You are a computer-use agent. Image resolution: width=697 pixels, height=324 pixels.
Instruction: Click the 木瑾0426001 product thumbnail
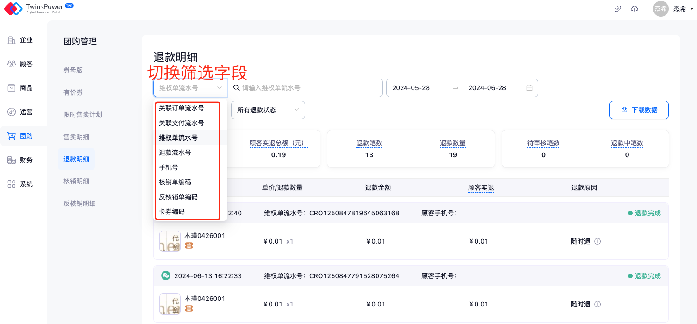point(170,241)
